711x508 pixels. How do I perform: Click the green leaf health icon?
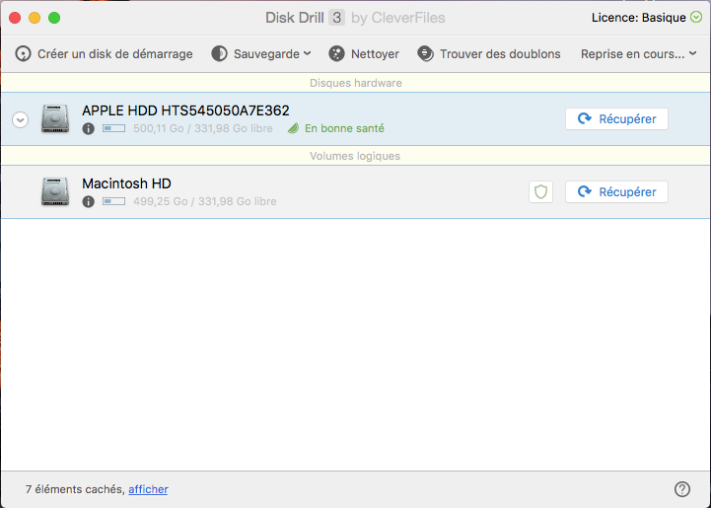294,128
